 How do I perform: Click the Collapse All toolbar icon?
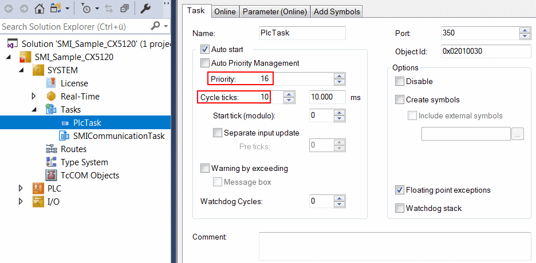click(124, 9)
